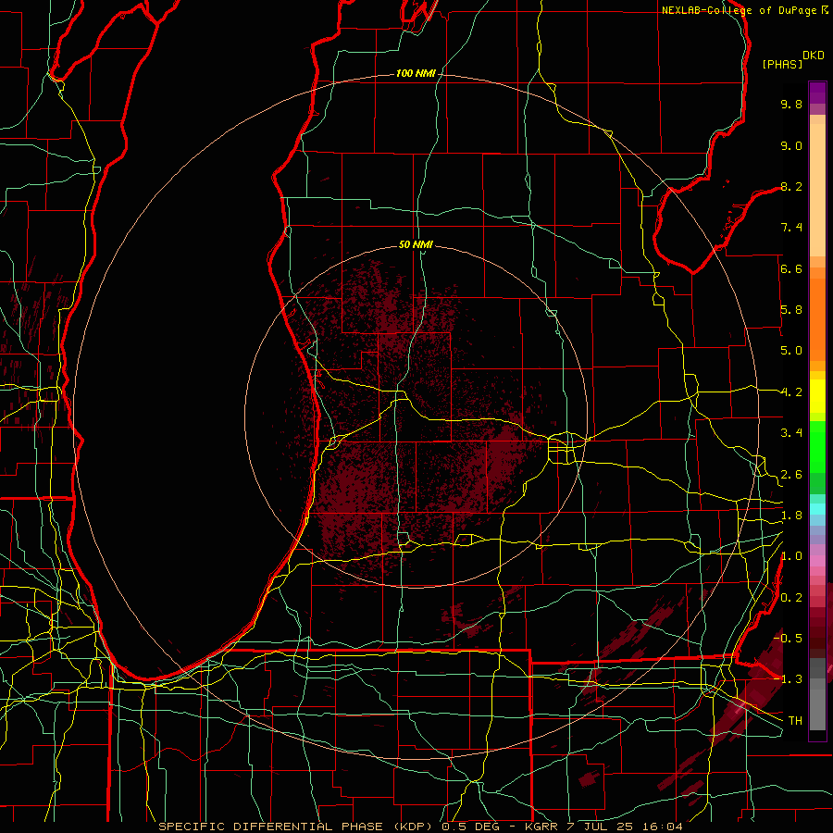
Task: Pick the pink color bar segment
Action: 817,561
